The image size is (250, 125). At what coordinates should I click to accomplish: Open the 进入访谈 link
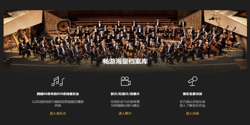pos(192,113)
